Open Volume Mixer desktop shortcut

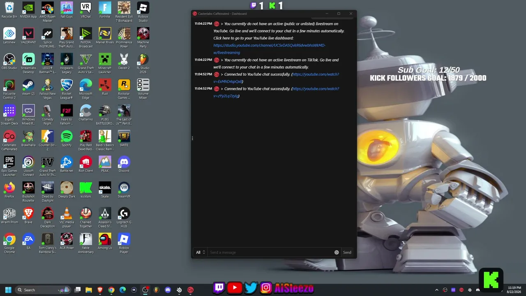coord(143,89)
